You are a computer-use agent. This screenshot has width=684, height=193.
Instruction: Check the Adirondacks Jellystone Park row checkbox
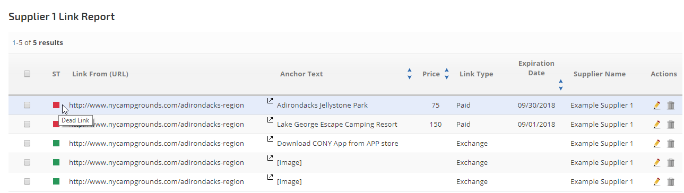tap(27, 106)
